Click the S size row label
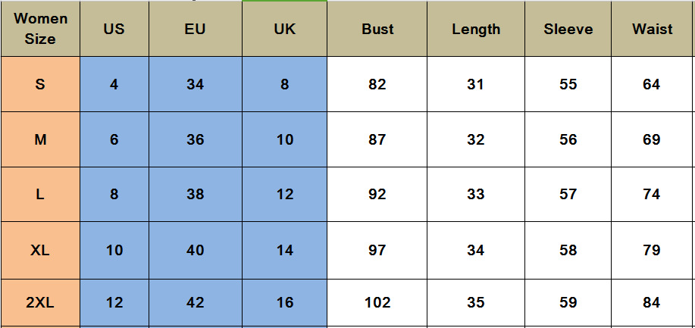The width and height of the screenshot is (695, 328). click(40, 84)
